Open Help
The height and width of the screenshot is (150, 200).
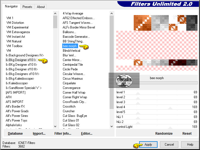[190, 145]
